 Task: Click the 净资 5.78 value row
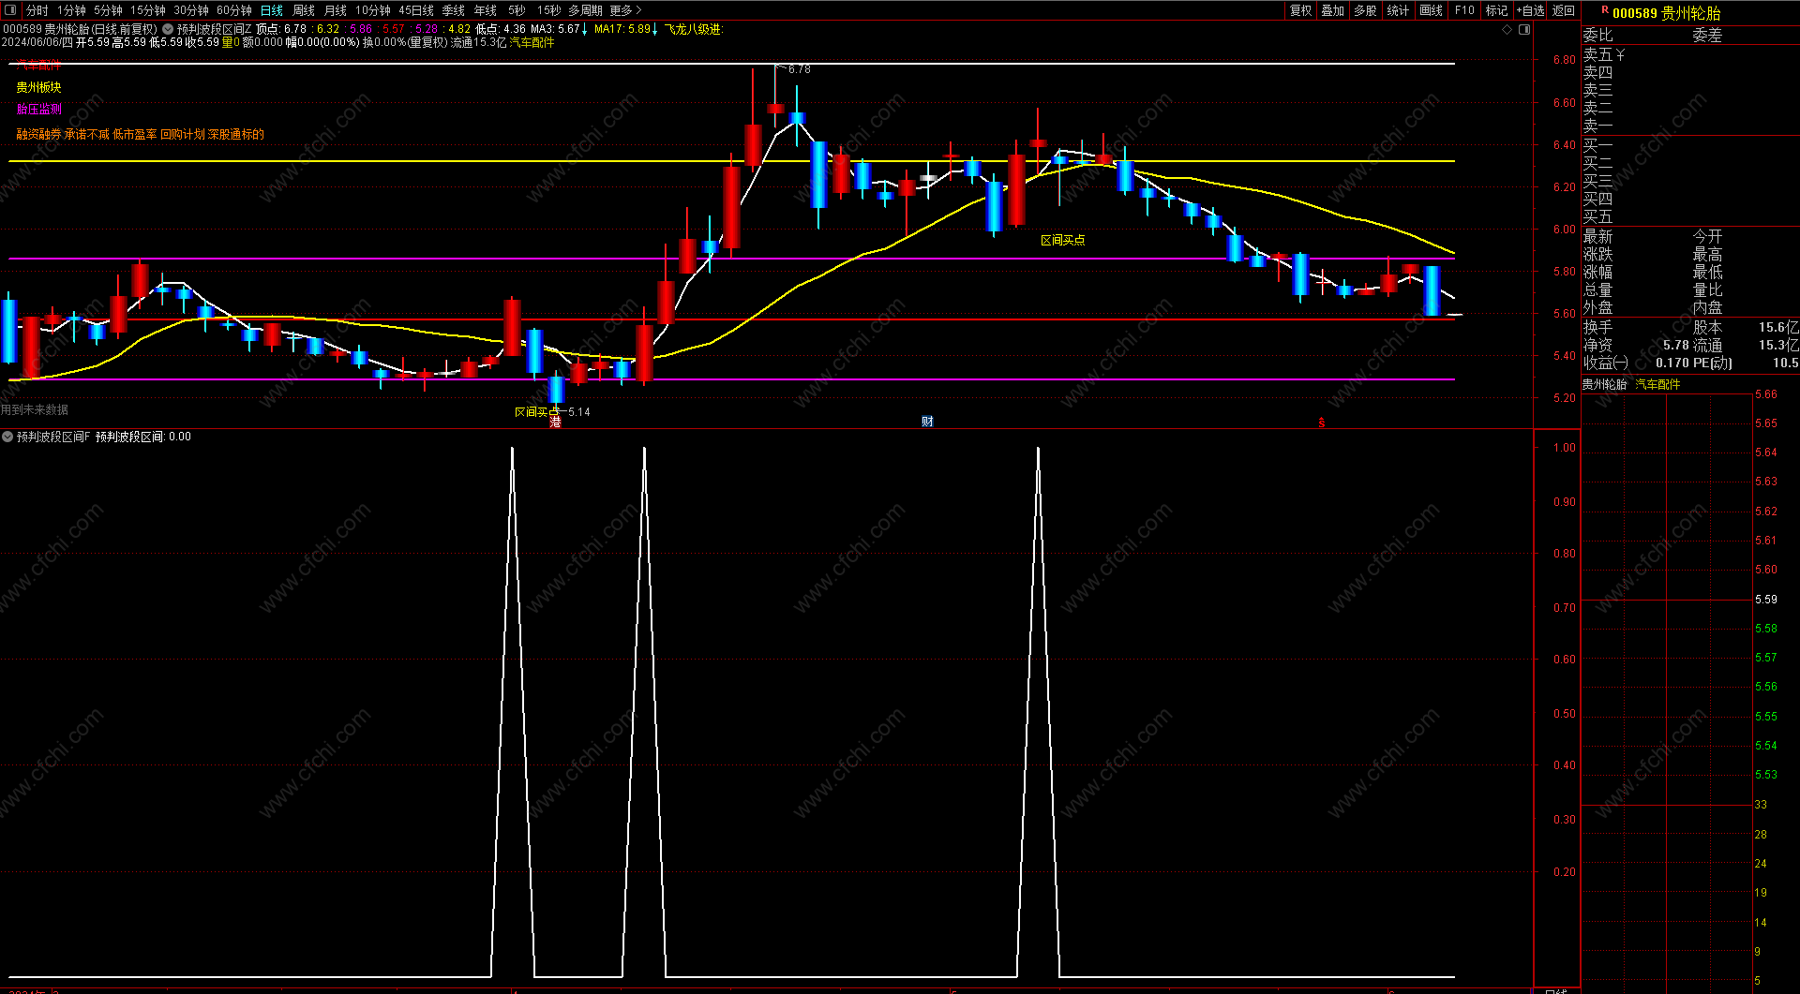1636,345
